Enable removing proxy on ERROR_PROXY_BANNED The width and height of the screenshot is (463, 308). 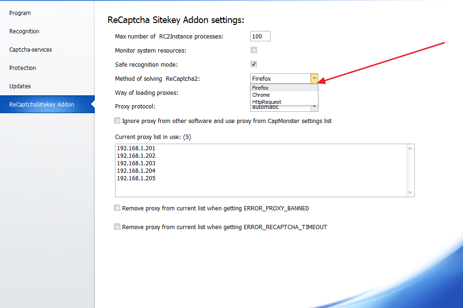point(117,208)
